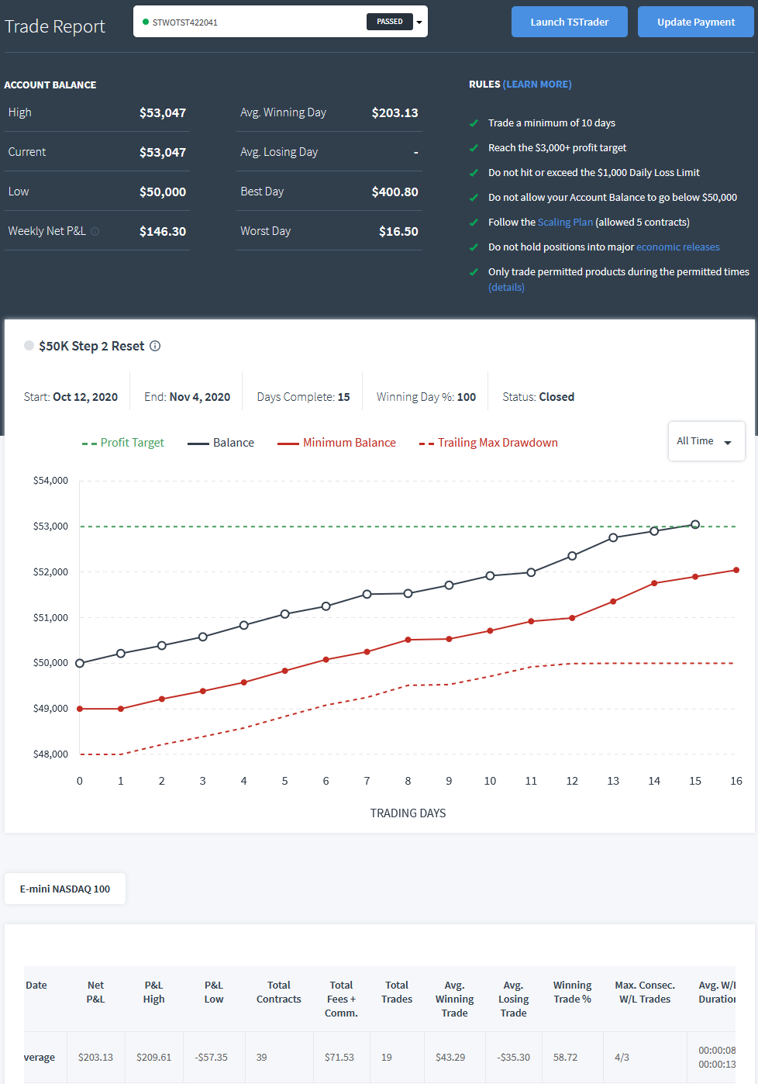
Task: Click day 15 balance point on chart
Action: click(695, 525)
